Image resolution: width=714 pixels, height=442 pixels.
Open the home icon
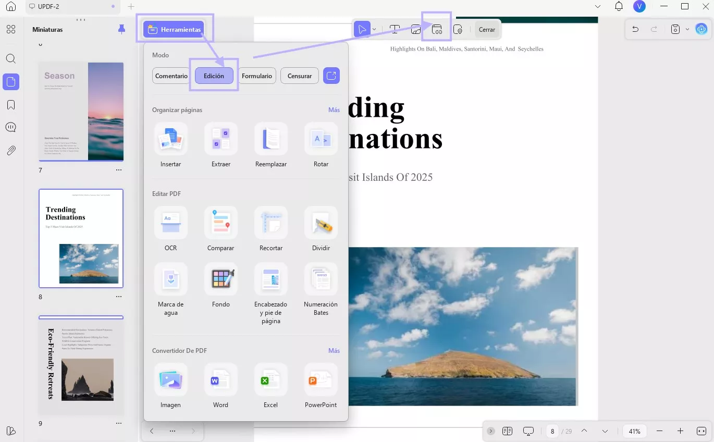click(x=11, y=7)
